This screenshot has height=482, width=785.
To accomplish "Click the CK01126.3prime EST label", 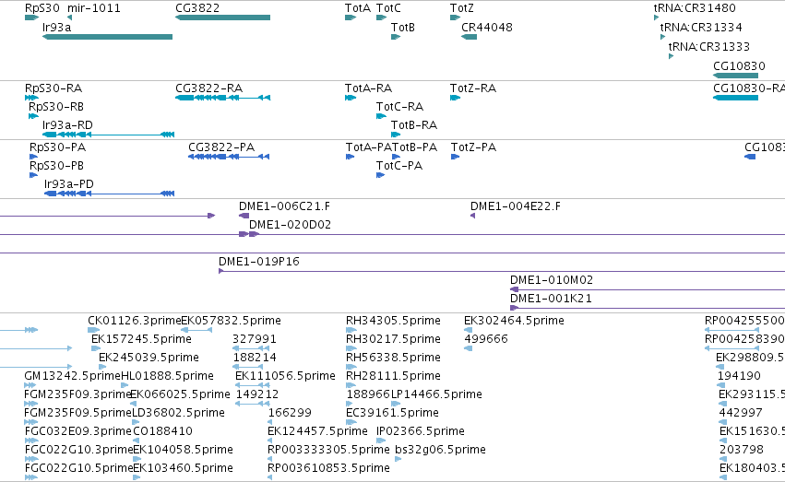I will [x=134, y=321].
